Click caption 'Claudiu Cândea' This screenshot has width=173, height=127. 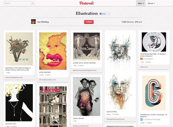tap(78, 118)
